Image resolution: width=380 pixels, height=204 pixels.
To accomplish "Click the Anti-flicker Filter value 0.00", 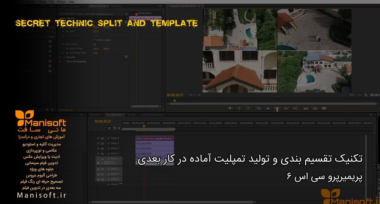I will pos(95,53).
